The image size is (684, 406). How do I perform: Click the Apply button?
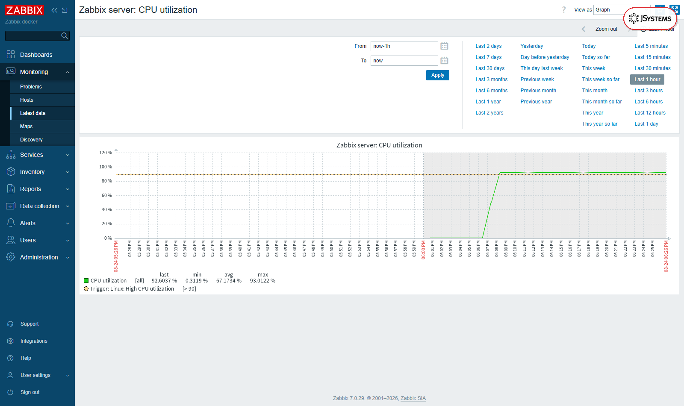437,75
